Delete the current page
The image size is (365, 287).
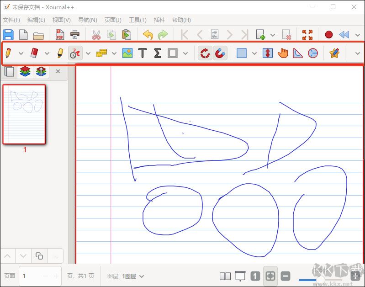click(x=286, y=35)
